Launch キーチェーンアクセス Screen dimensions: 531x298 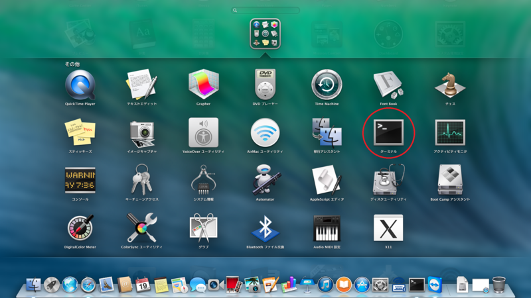pyautogui.click(x=141, y=179)
